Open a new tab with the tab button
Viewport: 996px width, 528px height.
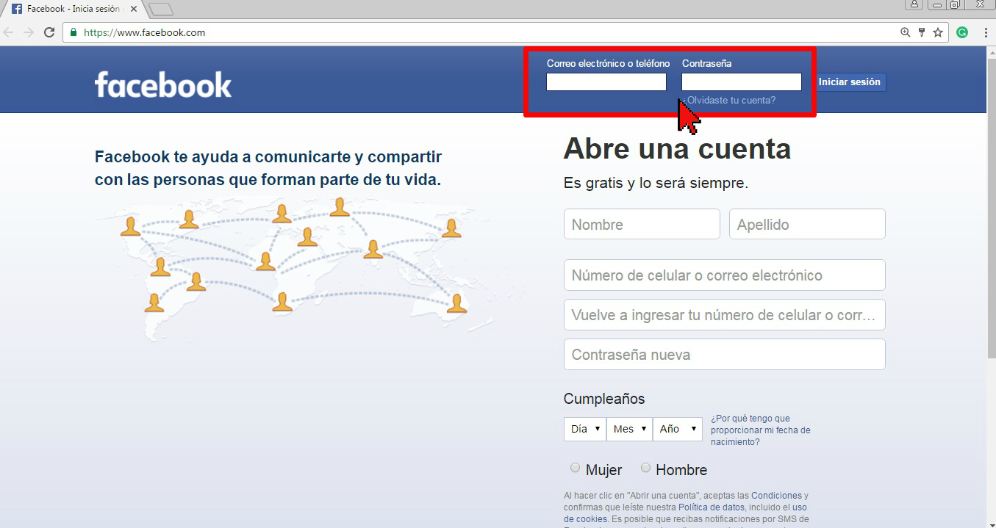pyautogui.click(x=160, y=10)
